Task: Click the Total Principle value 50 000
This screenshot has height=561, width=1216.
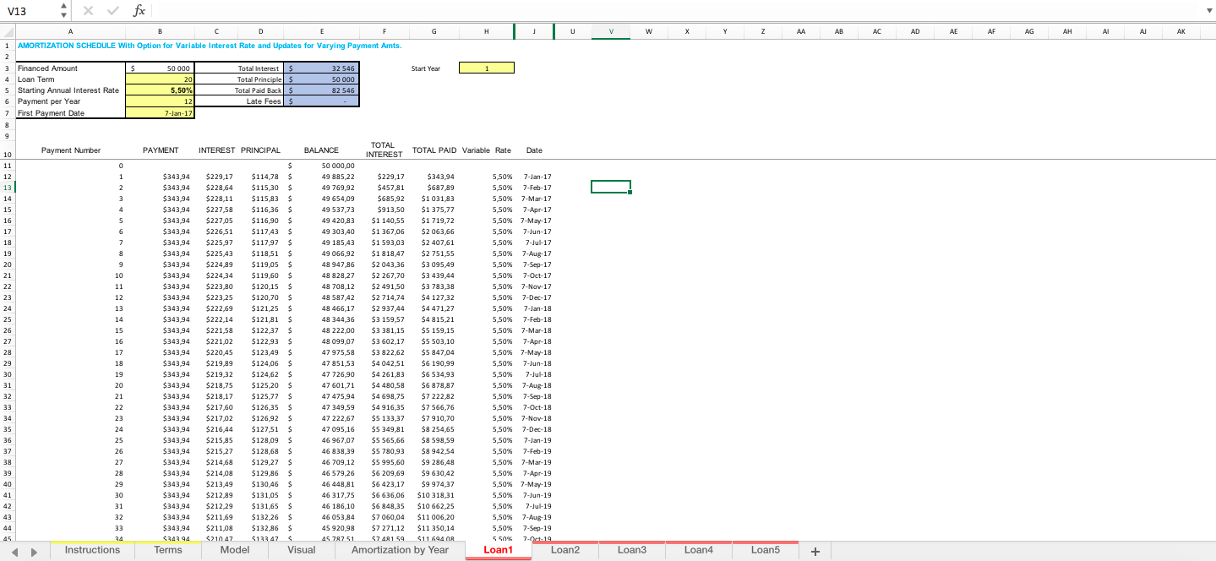Action: point(321,79)
